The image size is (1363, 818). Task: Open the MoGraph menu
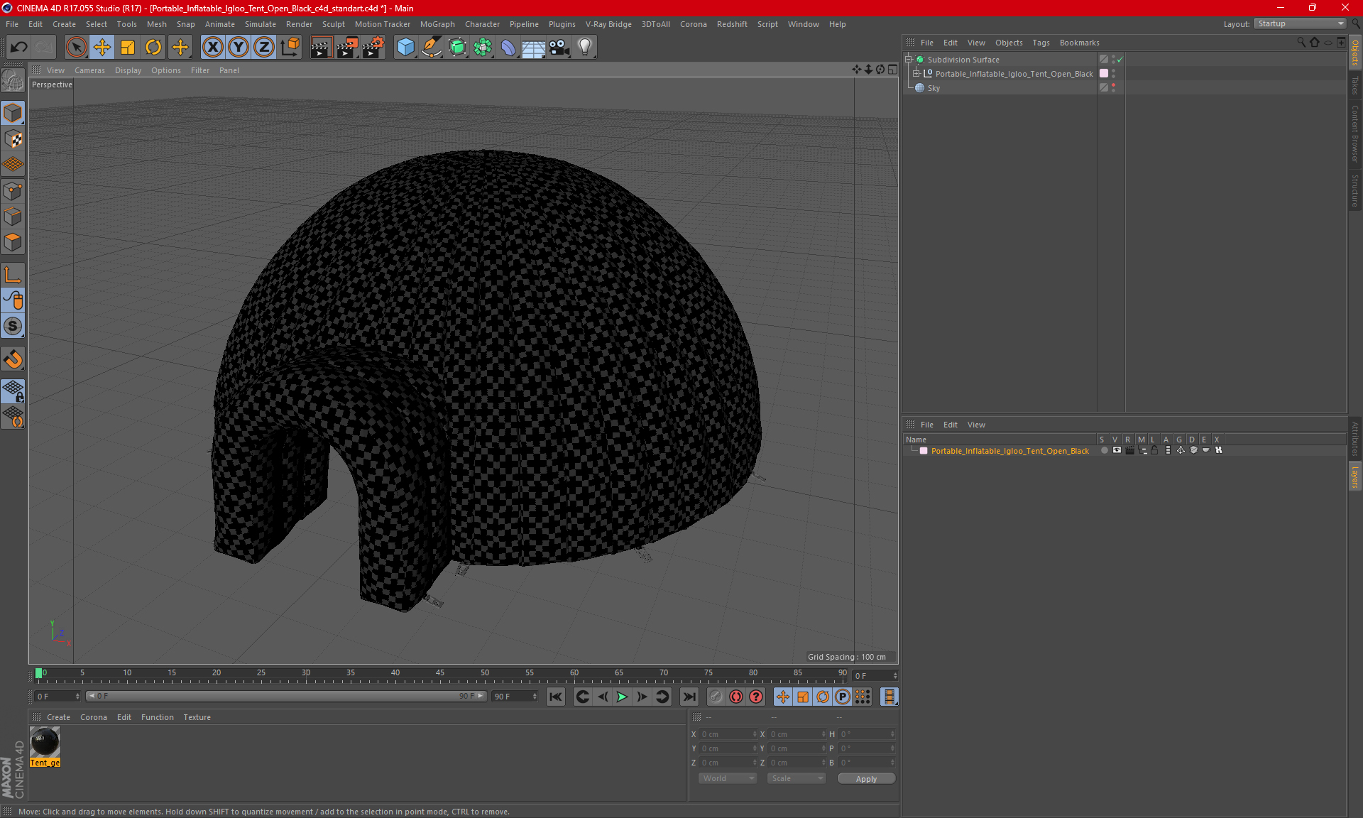(437, 24)
